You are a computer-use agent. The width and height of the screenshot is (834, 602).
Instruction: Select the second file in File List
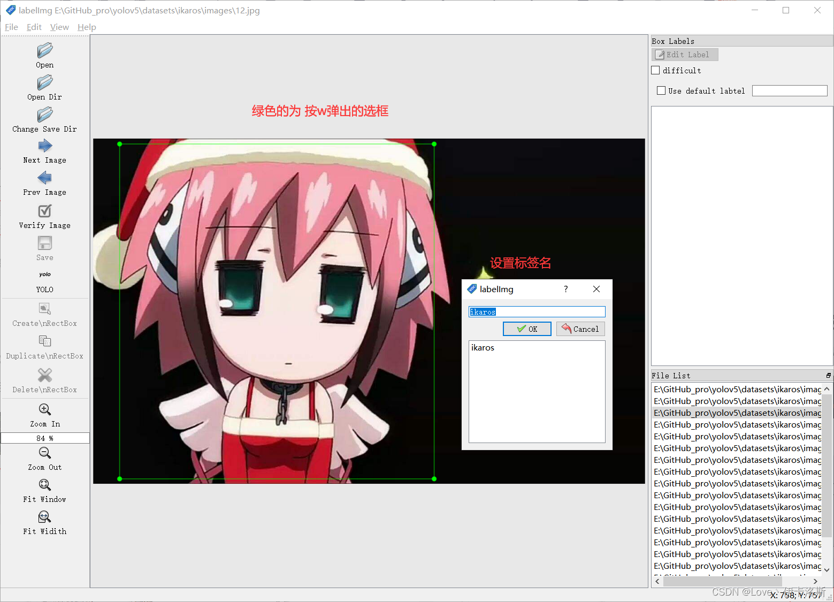[x=737, y=401]
